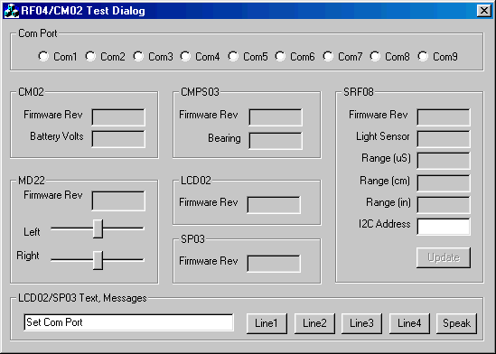This screenshot has width=496, height=354.
Task: Click the Line1 button
Action: [267, 323]
